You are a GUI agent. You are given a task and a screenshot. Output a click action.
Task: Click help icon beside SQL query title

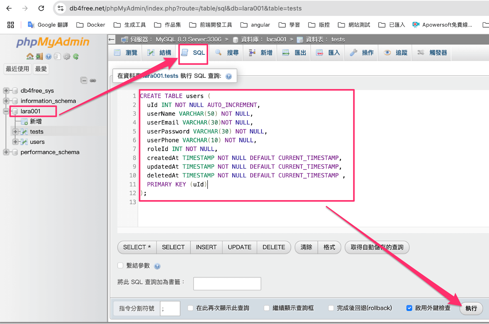229,76
